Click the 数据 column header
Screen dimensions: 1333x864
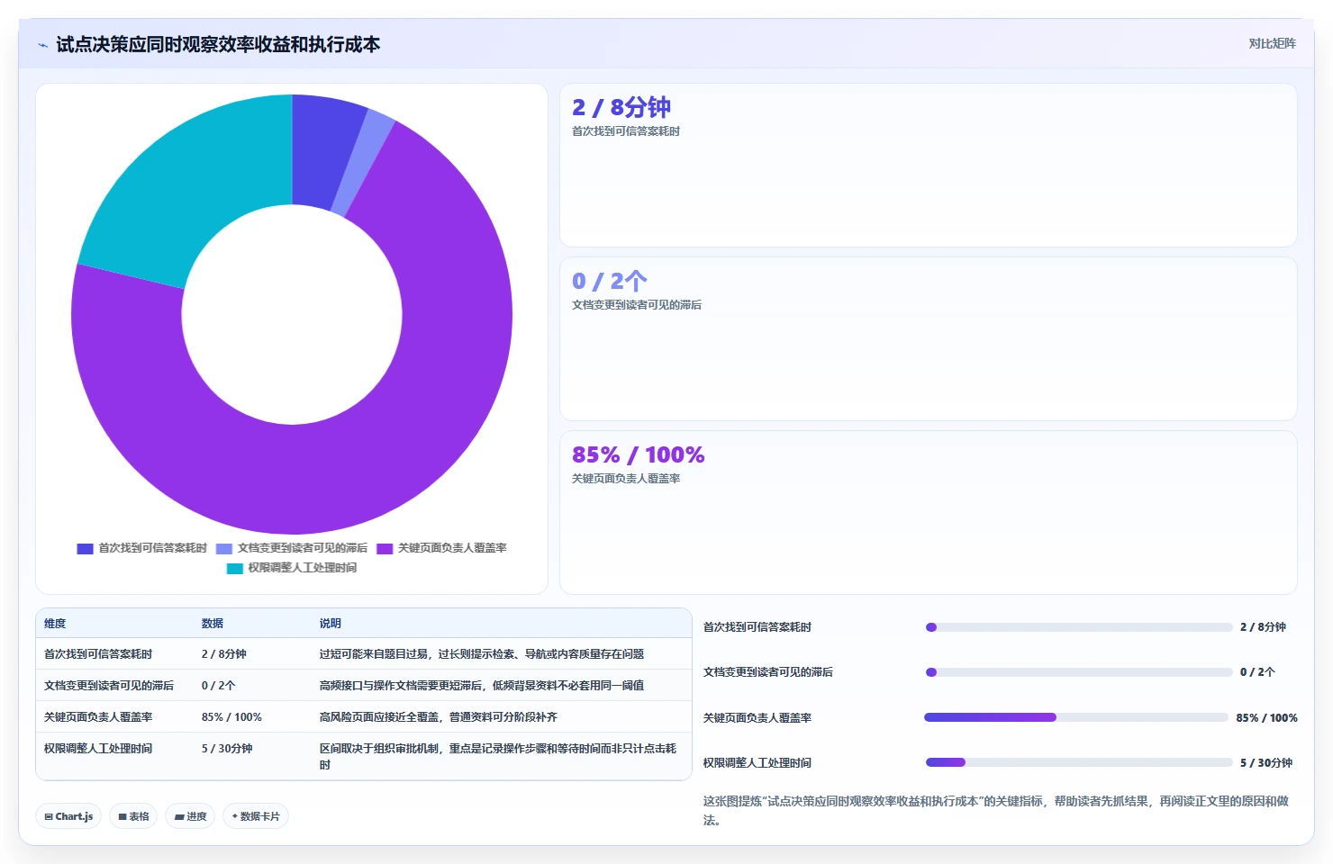click(213, 623)
